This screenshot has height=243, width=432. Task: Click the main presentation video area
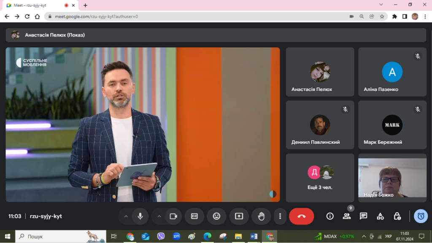(143, 124)
